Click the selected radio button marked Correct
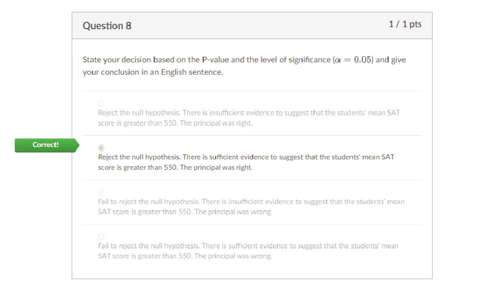The image size is (488, 291). [x=101, y=147]
